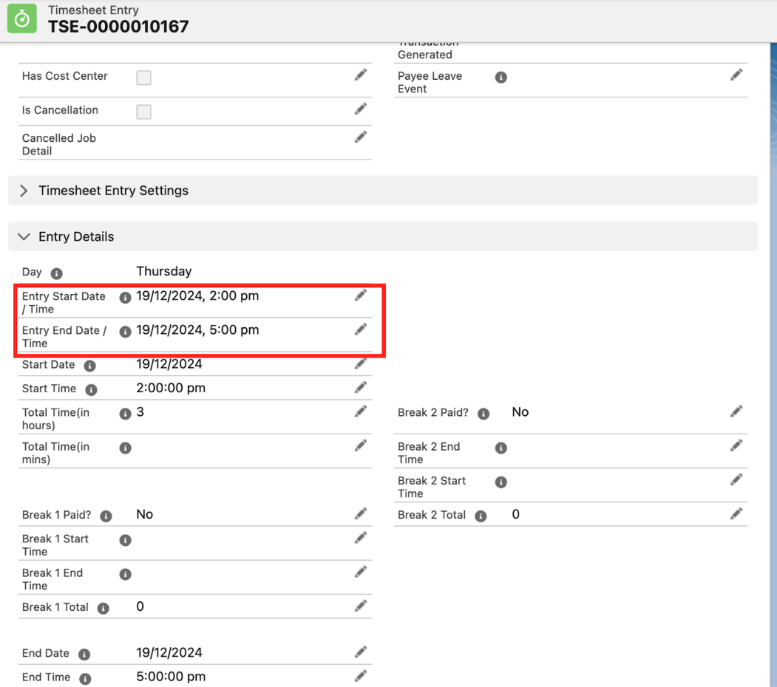Toggle the Has Cost Center checkbox
The height and width of the screenshot is (687, 777).
pyautogui.click(x=144, y=78)
